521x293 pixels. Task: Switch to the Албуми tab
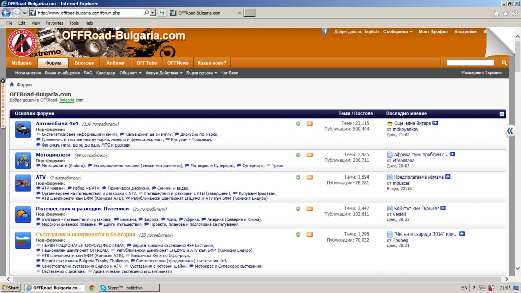(115, 63)
